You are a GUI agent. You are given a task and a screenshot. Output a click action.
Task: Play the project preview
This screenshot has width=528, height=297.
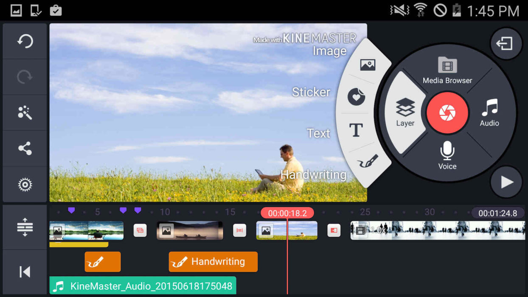click(506, 182)
